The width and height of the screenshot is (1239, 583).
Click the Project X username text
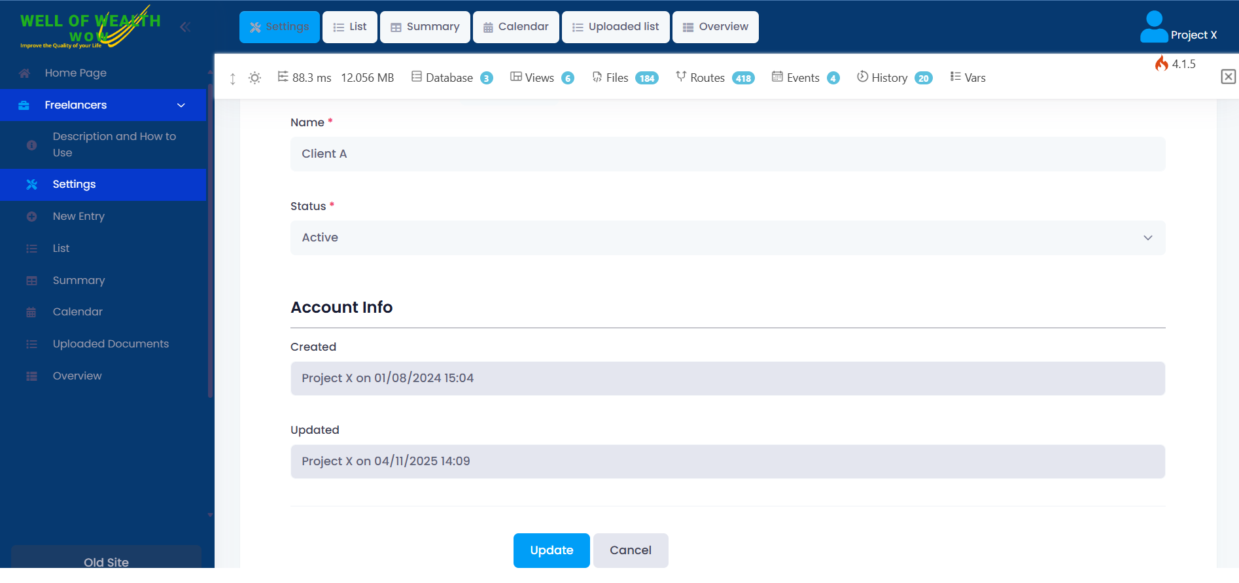click(1194, 35)
